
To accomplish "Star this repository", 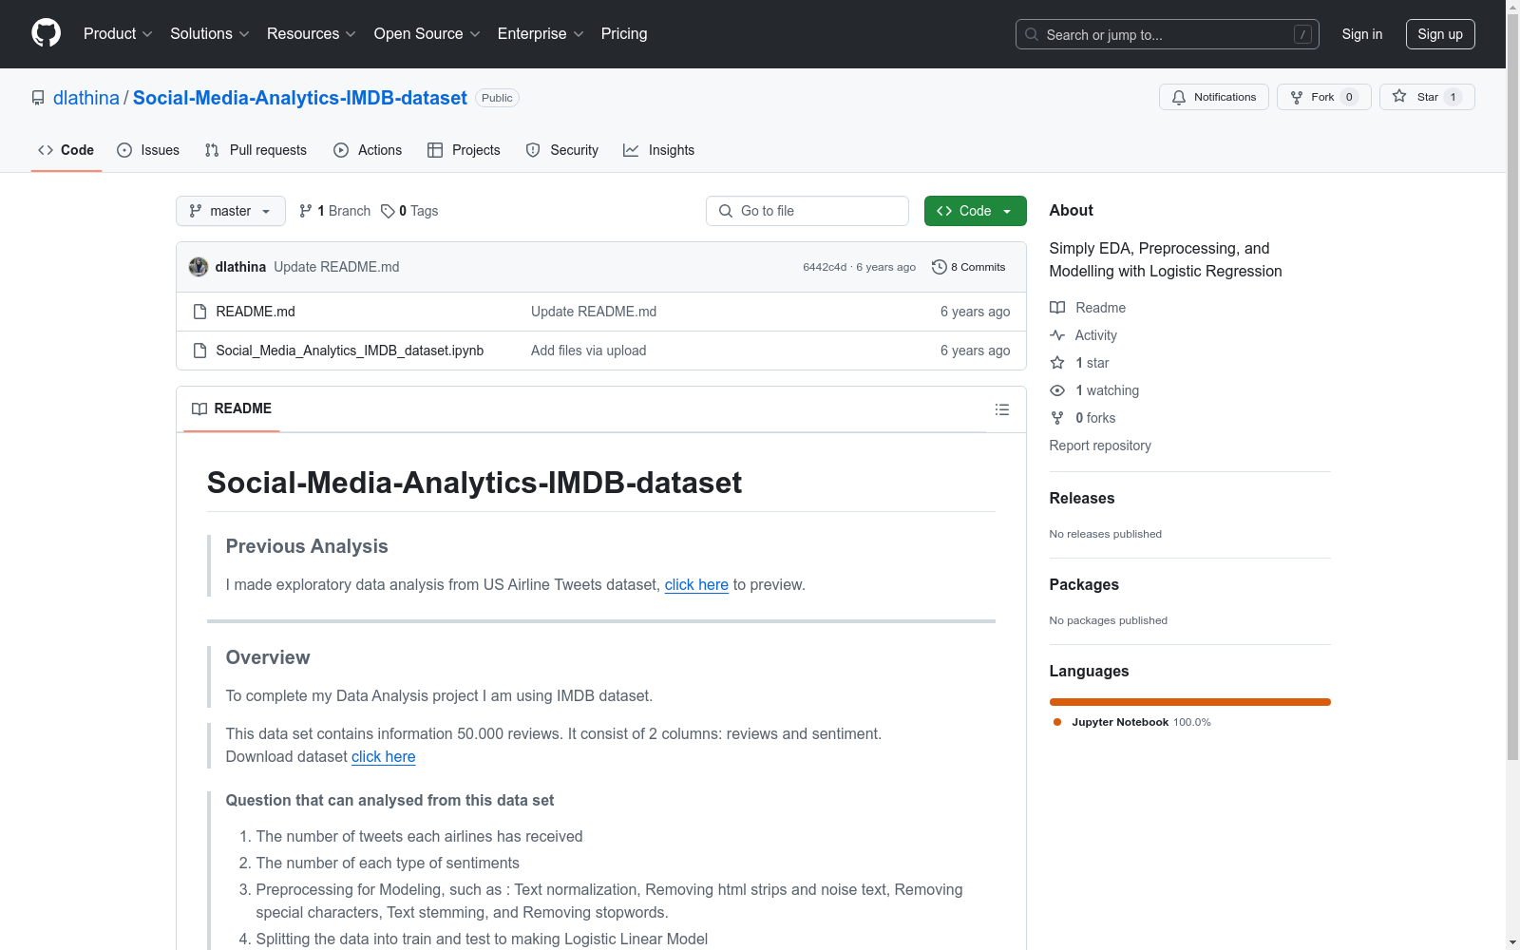I will click(1426, 97).
